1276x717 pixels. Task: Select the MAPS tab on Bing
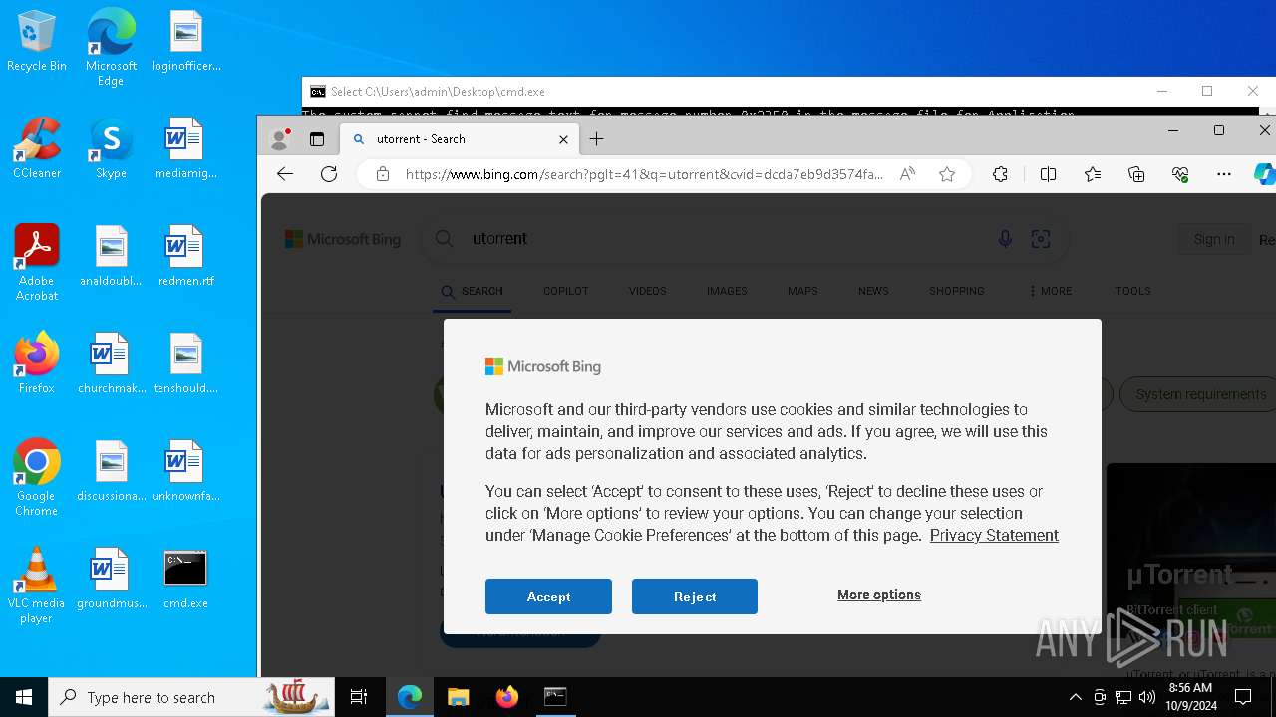pos(802,291)
